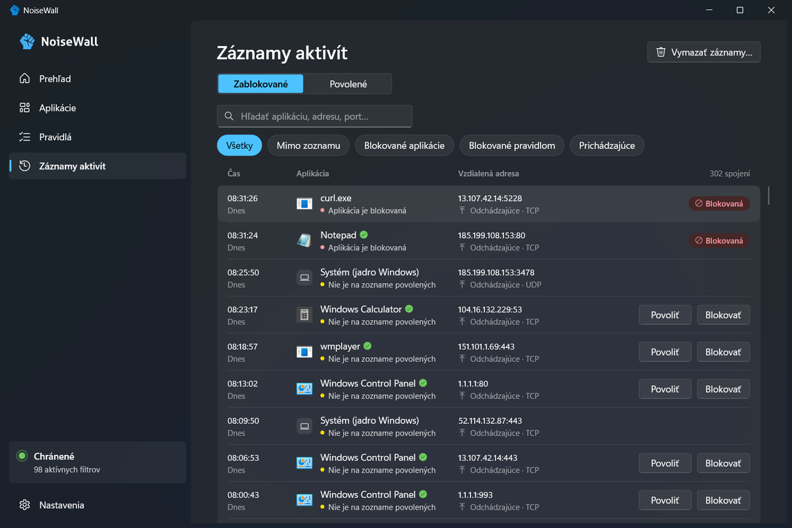Viewport: 792px width, 528px height.
Task: Click Systém icon in 08:25:50 row
Action: click(304, 278)
